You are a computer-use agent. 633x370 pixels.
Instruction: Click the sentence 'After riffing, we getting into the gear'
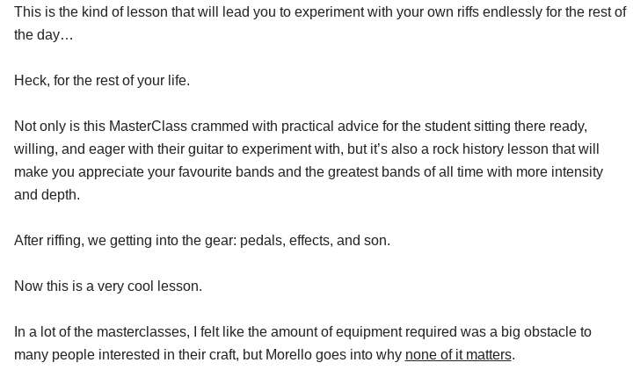[202, 240]
